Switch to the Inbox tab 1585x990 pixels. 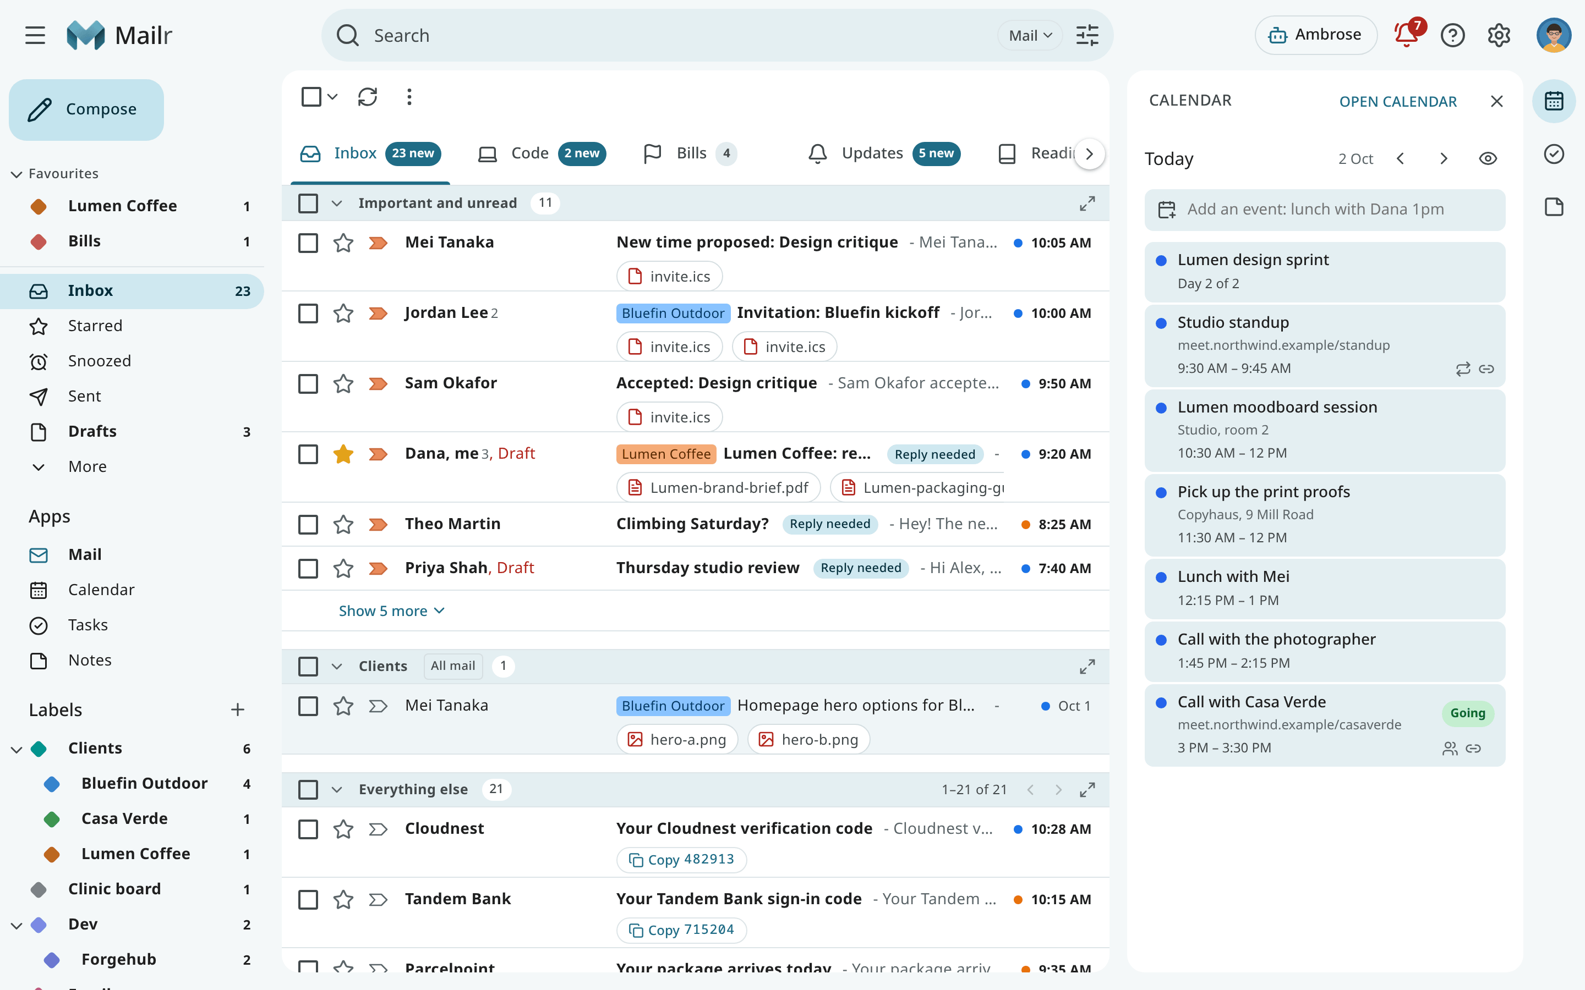(x=370, y=153)
